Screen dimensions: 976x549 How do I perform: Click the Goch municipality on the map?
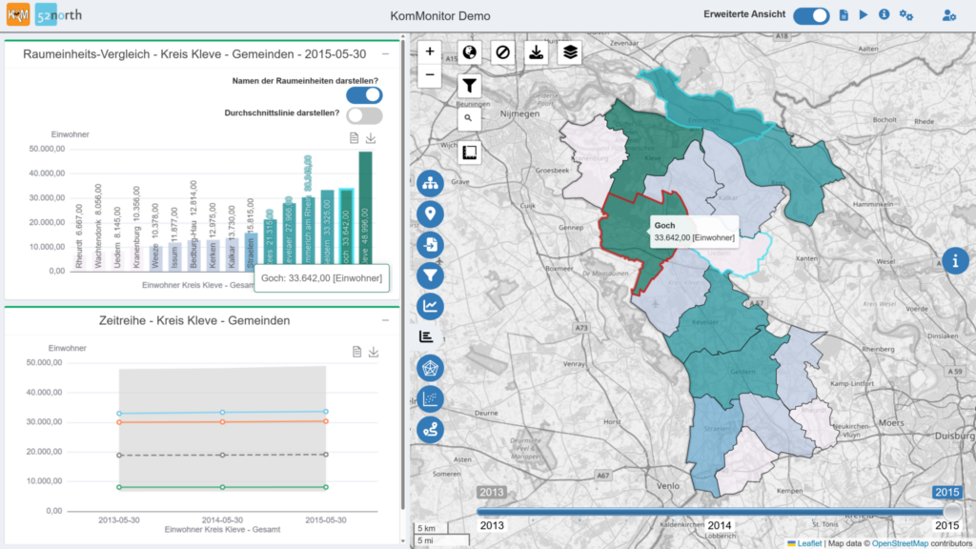(625, 243)
